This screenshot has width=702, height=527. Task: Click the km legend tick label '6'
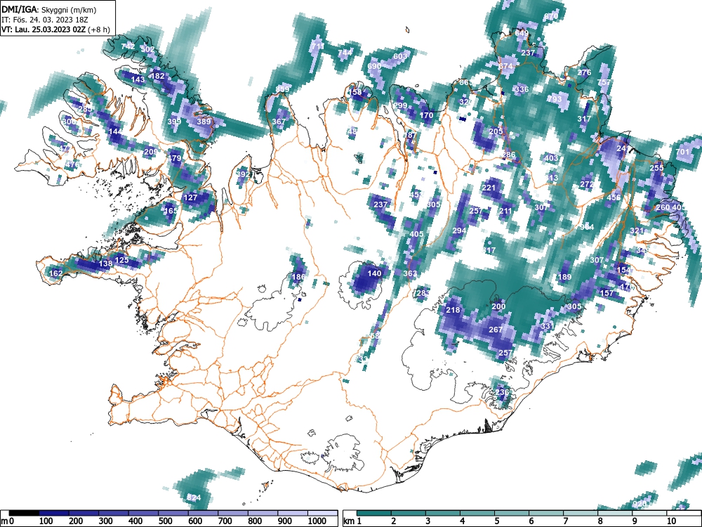pos(531,521)
